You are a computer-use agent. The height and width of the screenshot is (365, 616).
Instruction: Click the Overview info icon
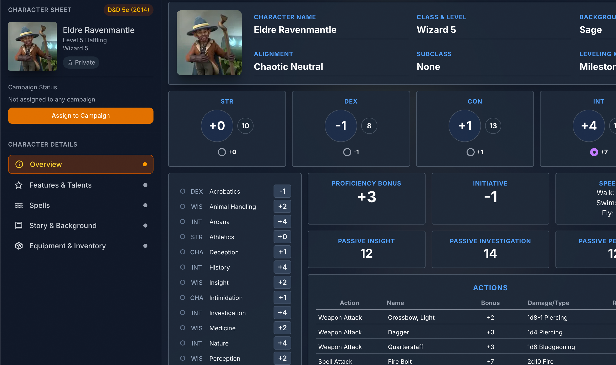click(x=19, y=164)
